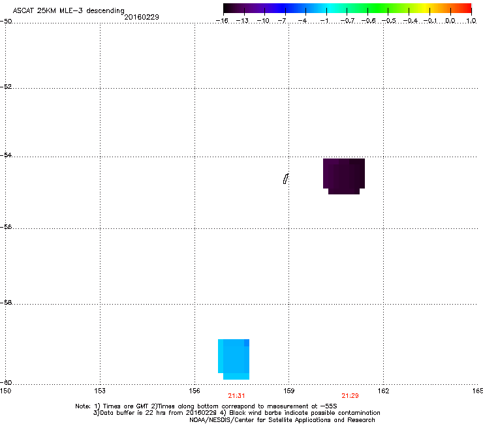Screen dimensions: 483x424
Task: Click the red time label 21:29
Action: point(350,396)
